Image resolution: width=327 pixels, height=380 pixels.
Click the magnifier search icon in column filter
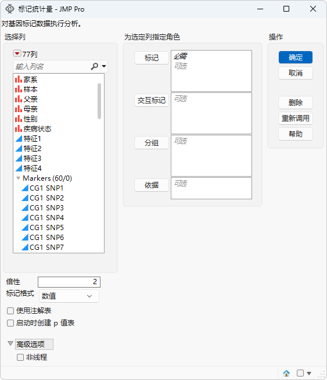(94, 66)
